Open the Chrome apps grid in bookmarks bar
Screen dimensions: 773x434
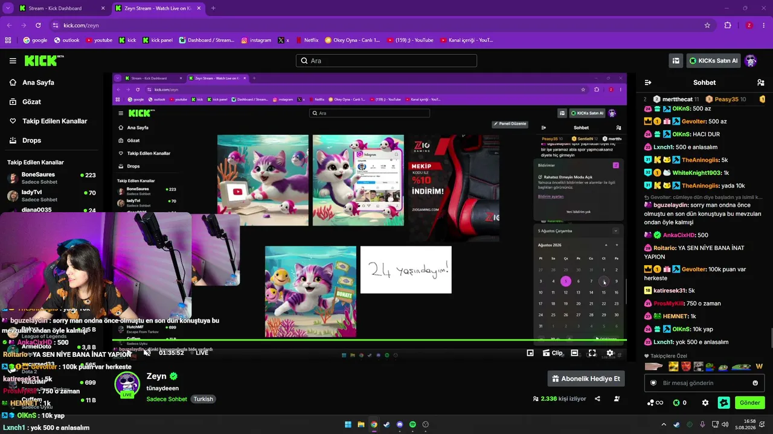pyautogui.click(x=8, y=40)
